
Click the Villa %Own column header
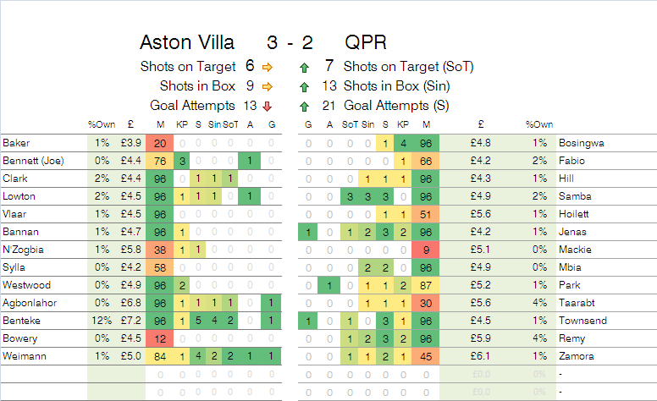[x=102, y=125]
